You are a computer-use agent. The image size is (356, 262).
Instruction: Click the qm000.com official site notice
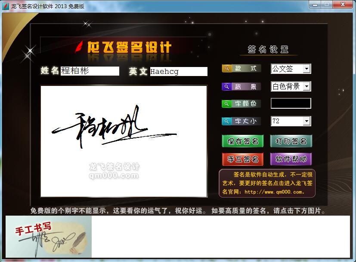[267, 183]
